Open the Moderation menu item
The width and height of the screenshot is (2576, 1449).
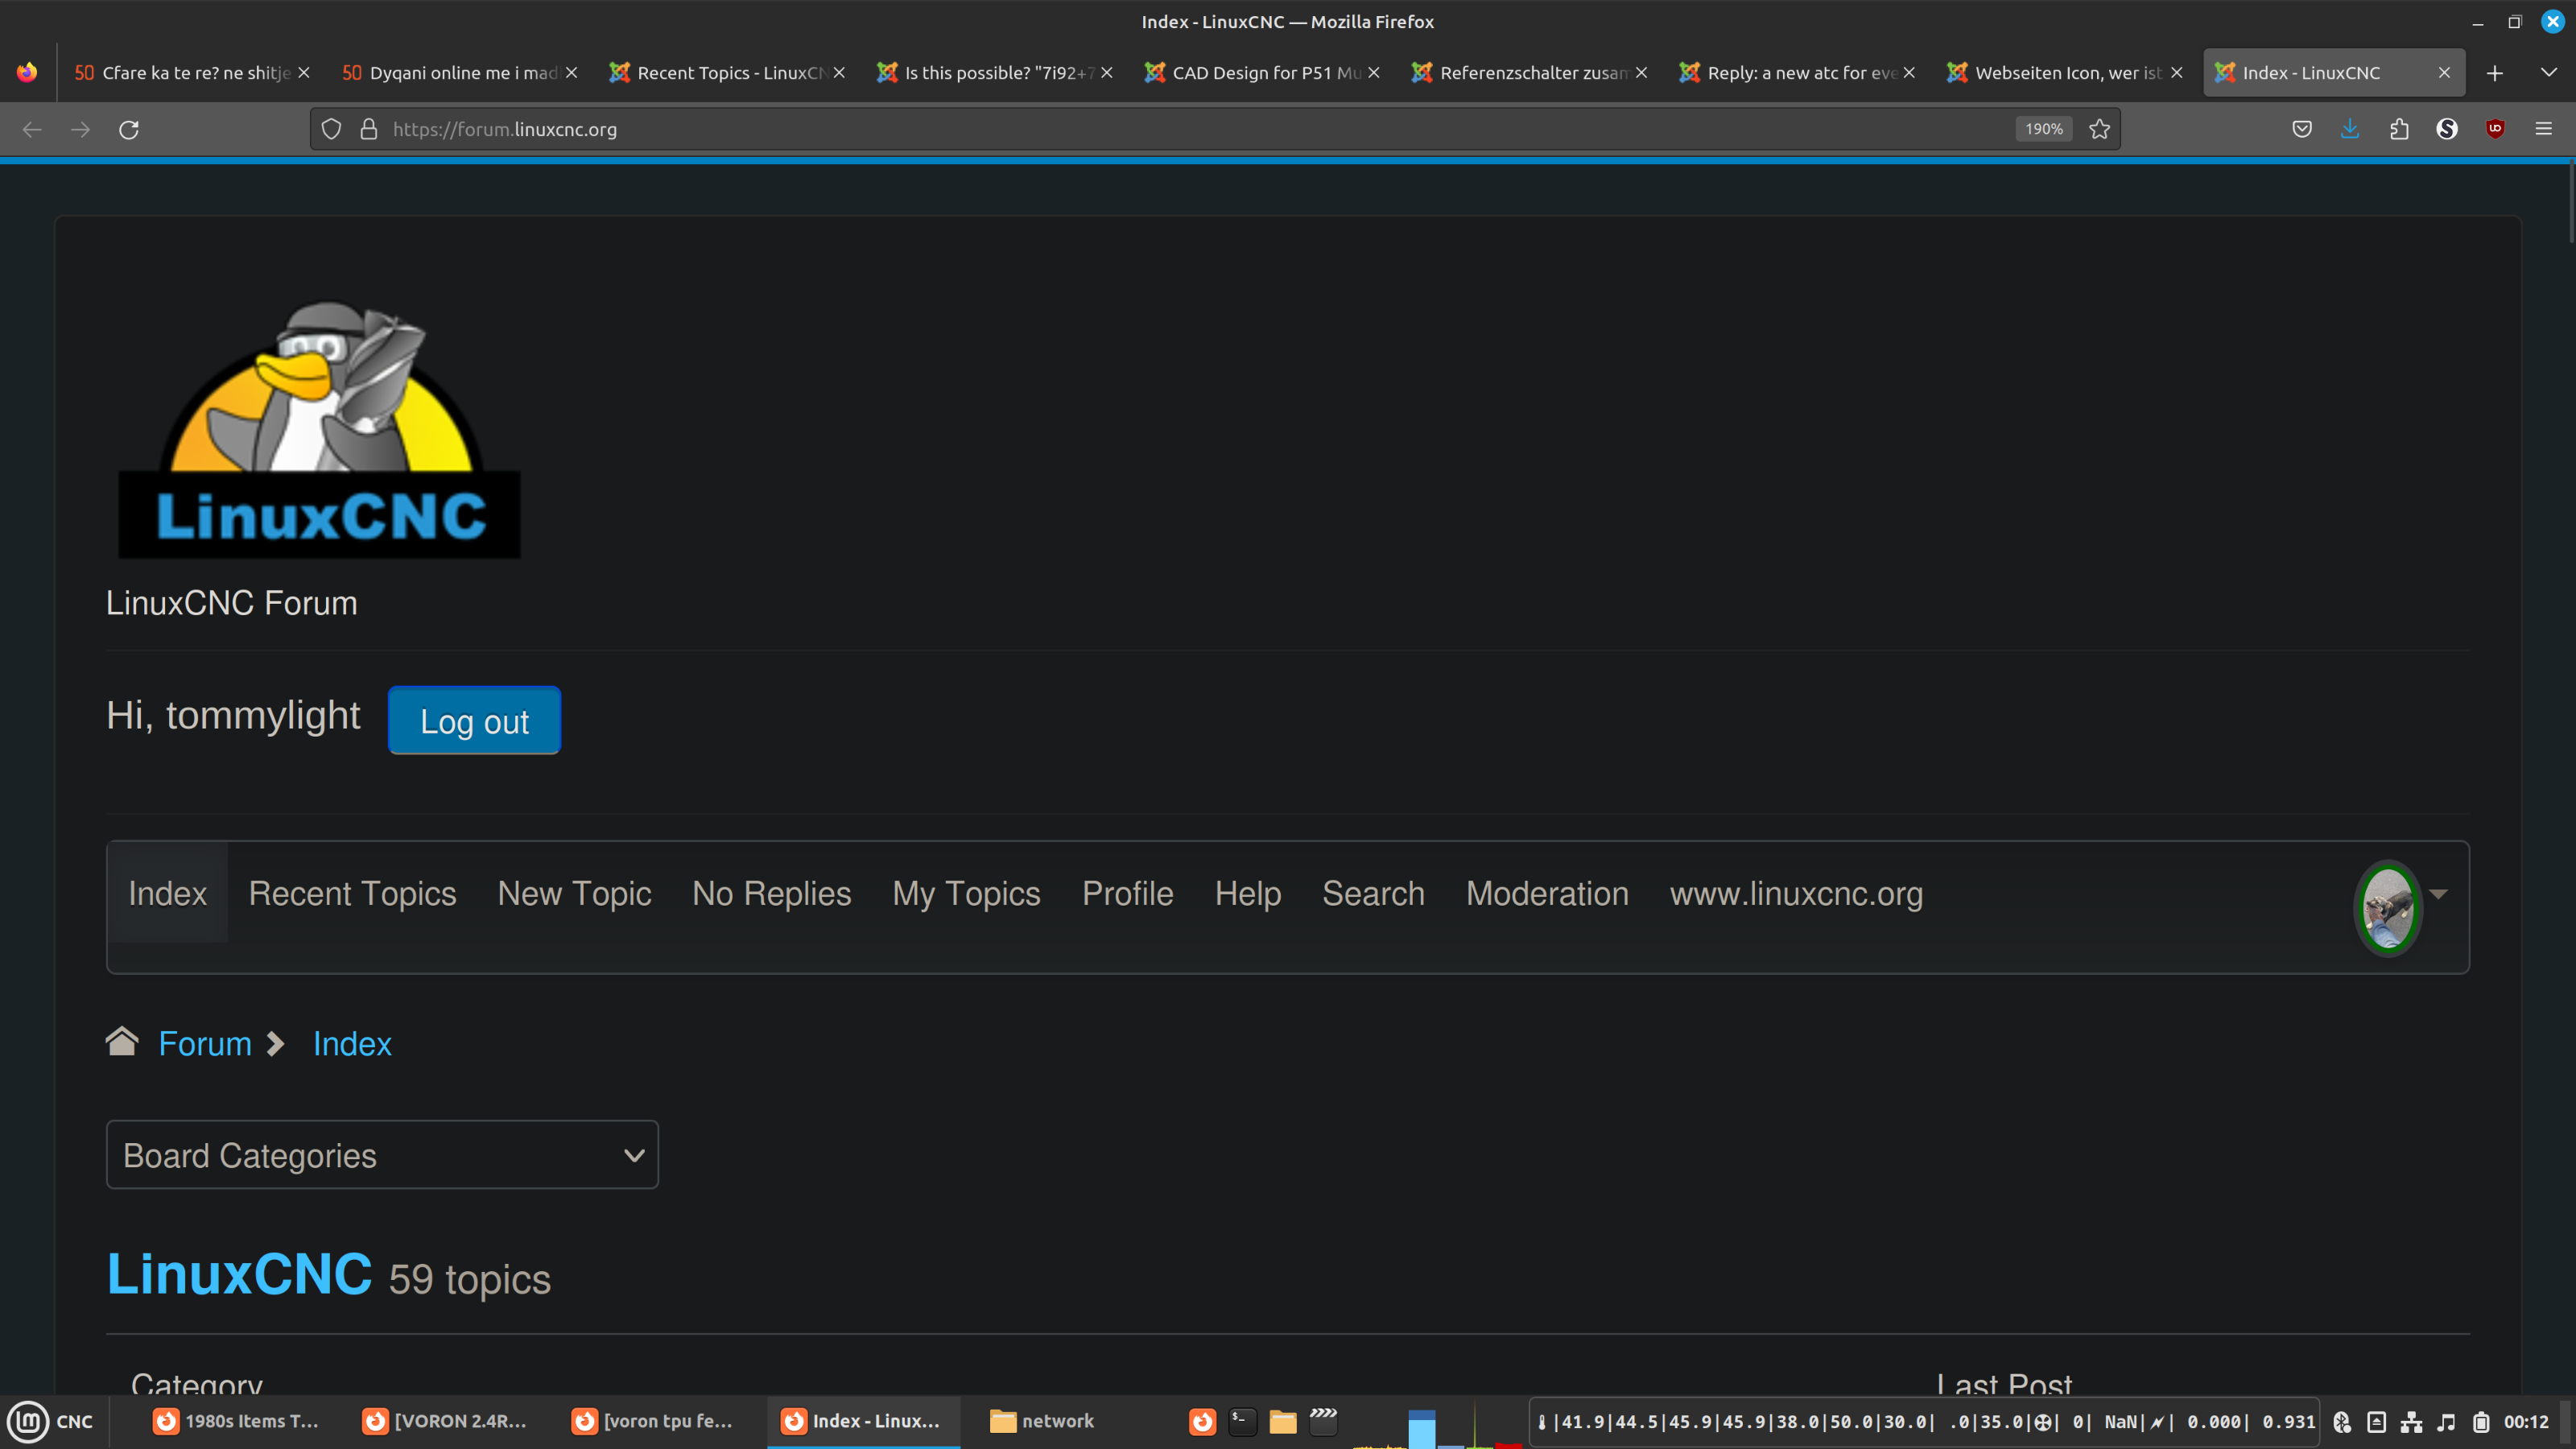(x=1547, y=893)
